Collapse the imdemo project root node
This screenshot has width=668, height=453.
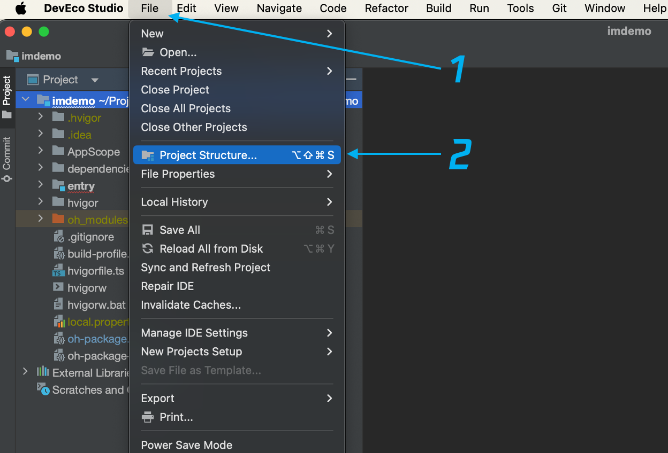click(25, 100)
